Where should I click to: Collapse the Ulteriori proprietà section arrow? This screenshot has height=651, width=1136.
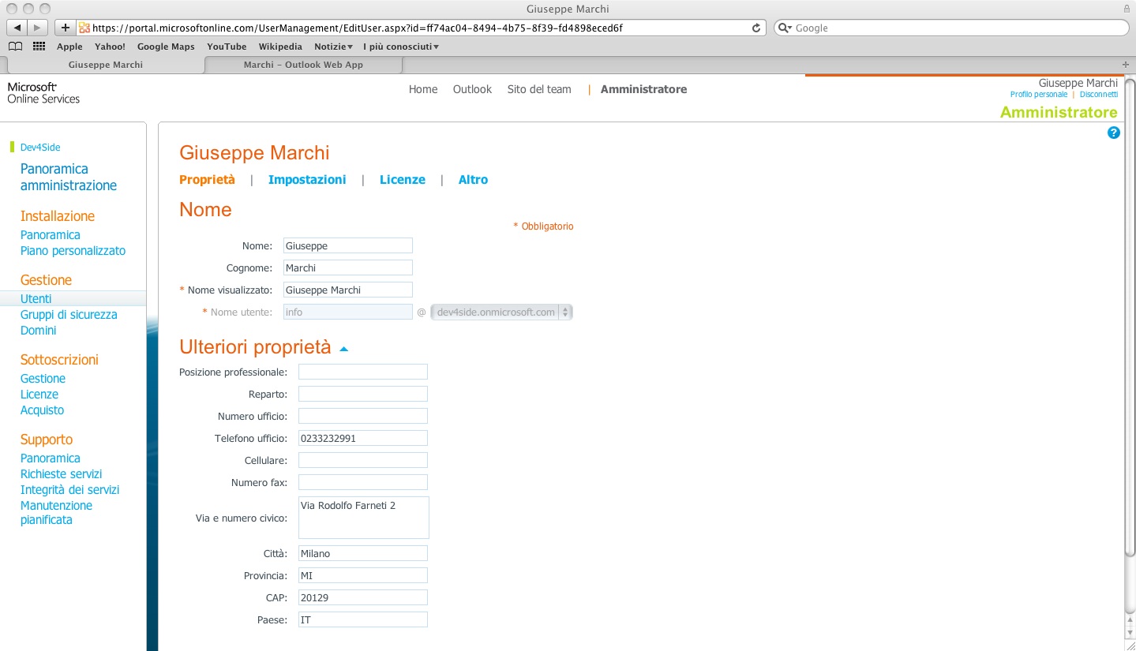tap(343, 348)
